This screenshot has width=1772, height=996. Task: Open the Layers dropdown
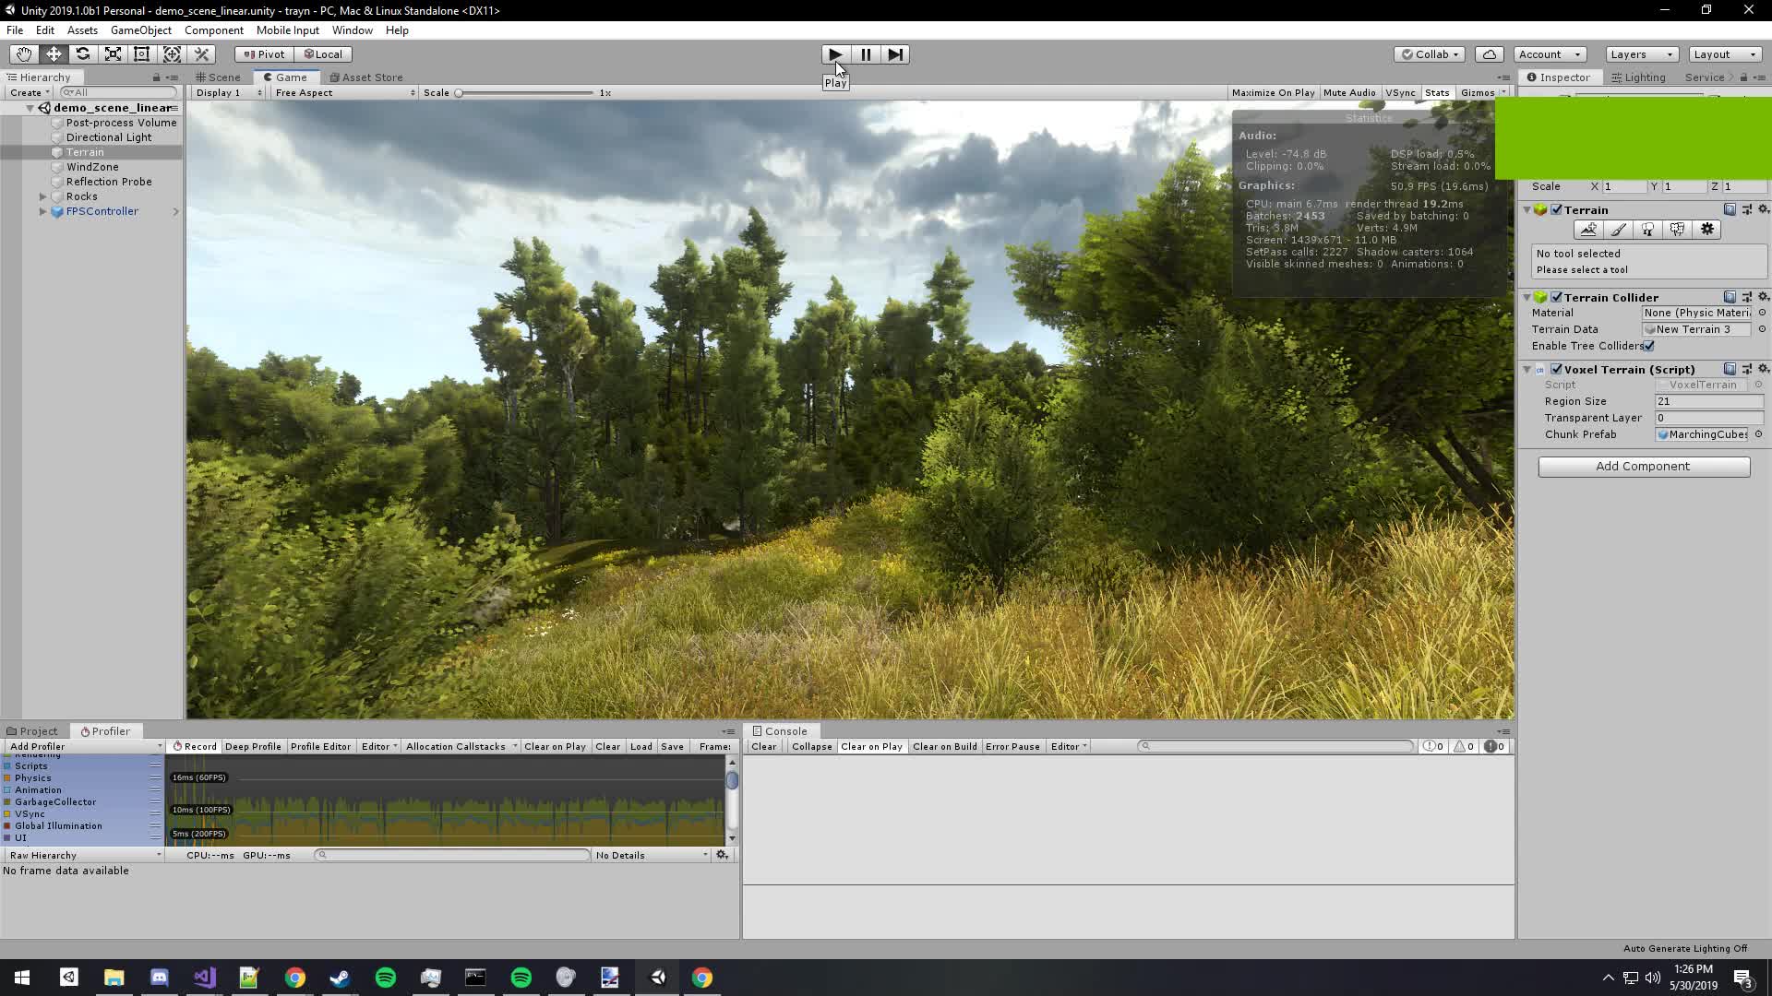click(1639, 53)
